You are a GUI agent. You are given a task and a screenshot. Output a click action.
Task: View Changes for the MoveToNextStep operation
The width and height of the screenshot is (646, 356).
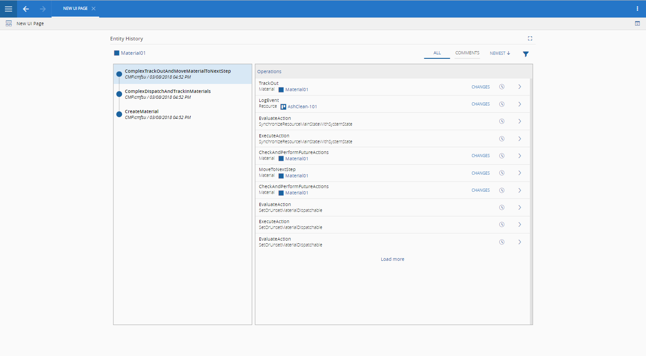[x=480, y=173]
